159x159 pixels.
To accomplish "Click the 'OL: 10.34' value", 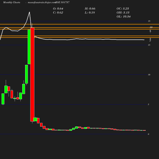I will pyautogui.click(x=124, y=17).
